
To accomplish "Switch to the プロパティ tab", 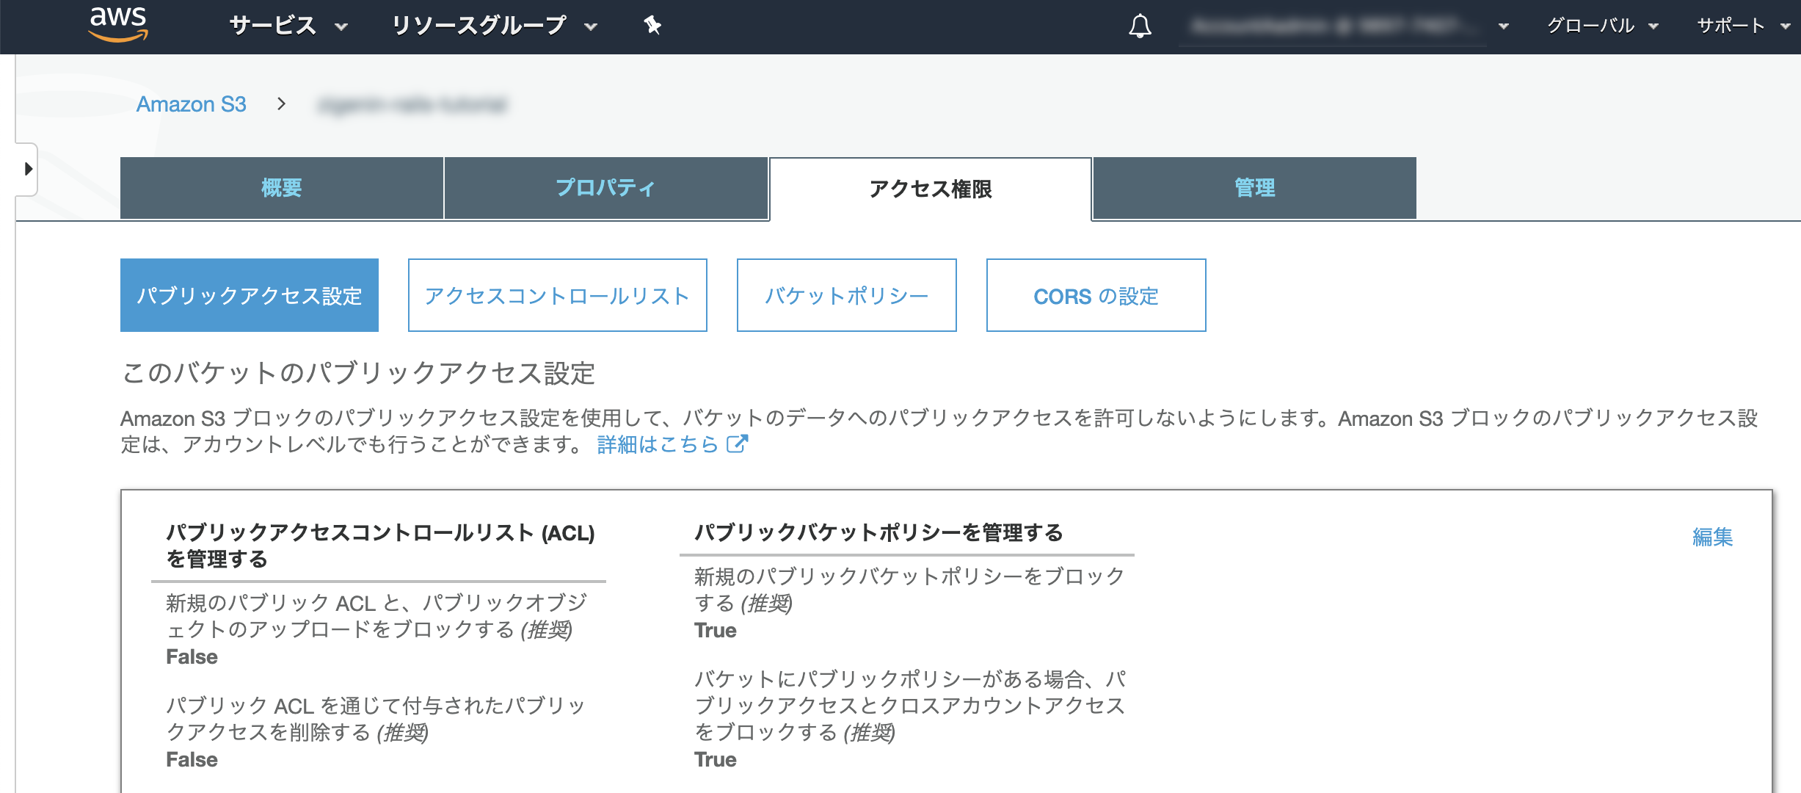I will tap(605, 188).
